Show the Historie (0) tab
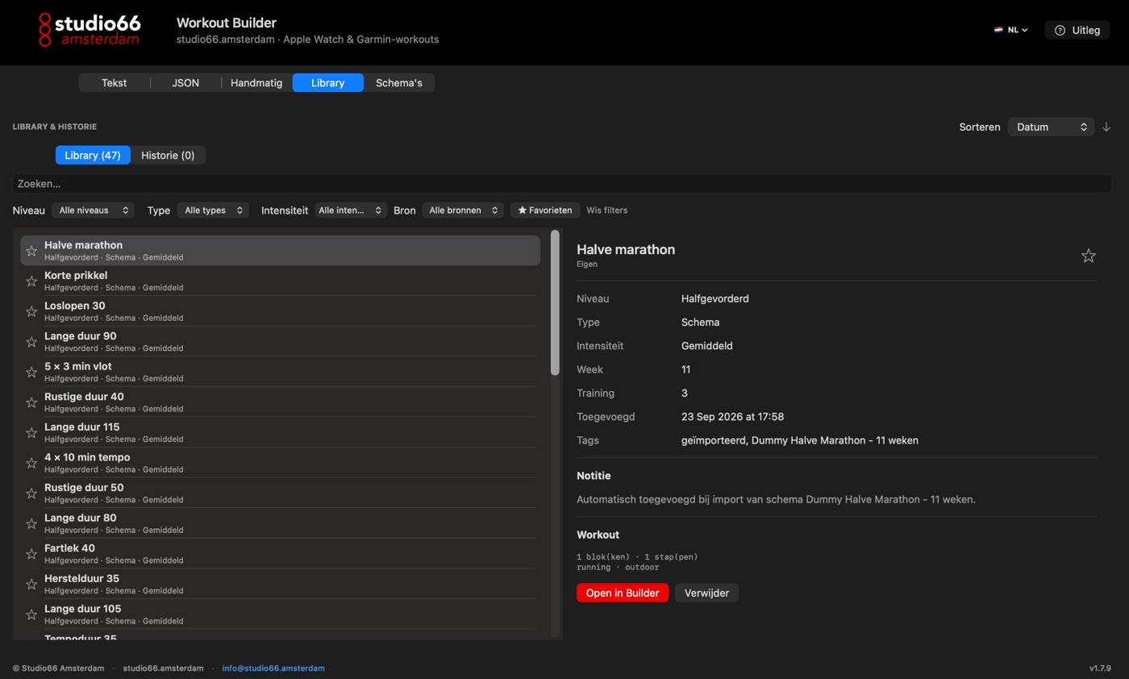This screenshot has width=1129, height=679. coord(168,155)
